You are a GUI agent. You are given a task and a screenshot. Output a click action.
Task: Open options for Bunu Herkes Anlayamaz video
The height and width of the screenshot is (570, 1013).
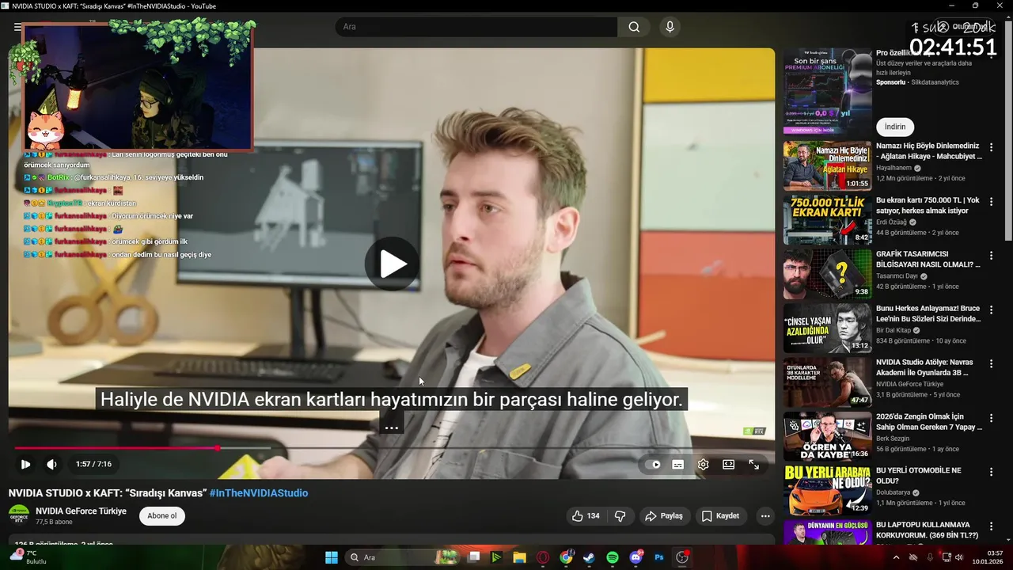[991, 310]
